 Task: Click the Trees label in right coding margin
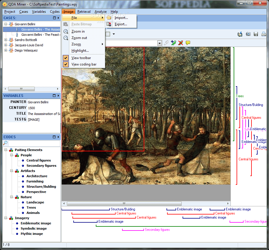click(x=240, y=96)
